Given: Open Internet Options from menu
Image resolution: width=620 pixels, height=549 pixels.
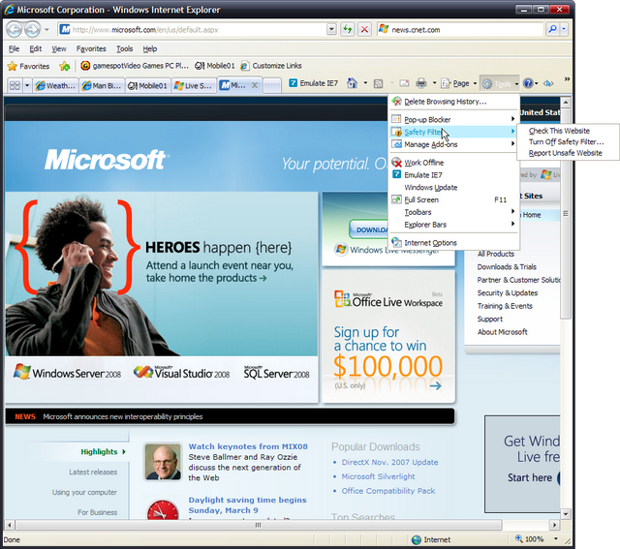Looking at the screenshot, I should [x=453, y=243].
